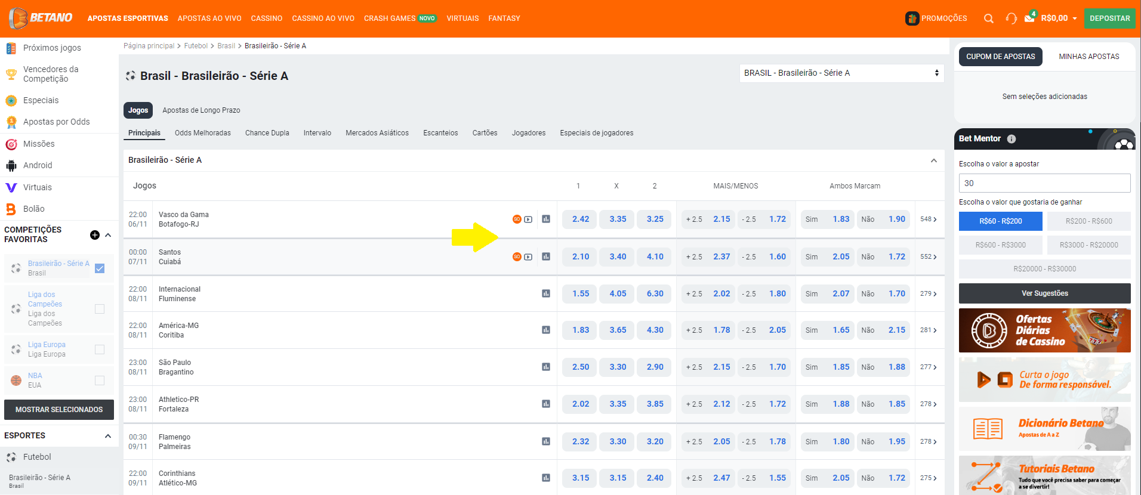Go to Futebol breadcrumb link

point(196,46)
